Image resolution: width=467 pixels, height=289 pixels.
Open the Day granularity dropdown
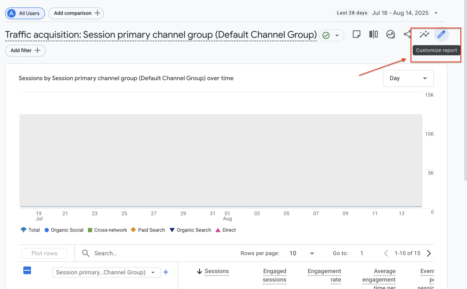(408, 78)
